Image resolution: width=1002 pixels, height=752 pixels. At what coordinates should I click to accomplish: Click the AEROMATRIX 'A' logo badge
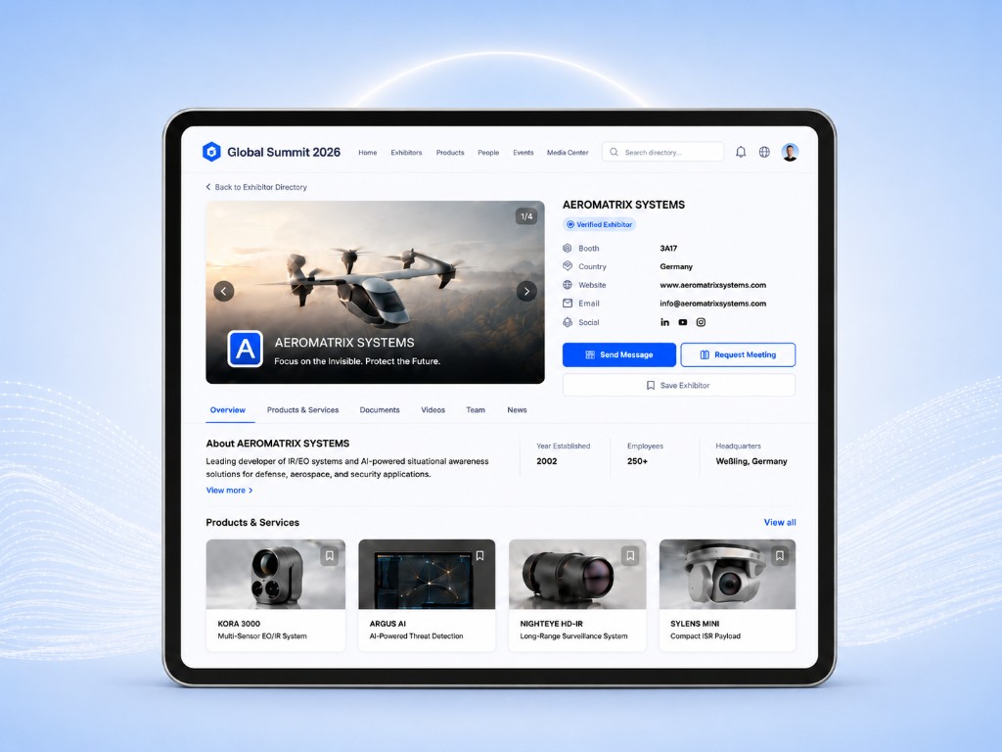(x=246, y=349)
